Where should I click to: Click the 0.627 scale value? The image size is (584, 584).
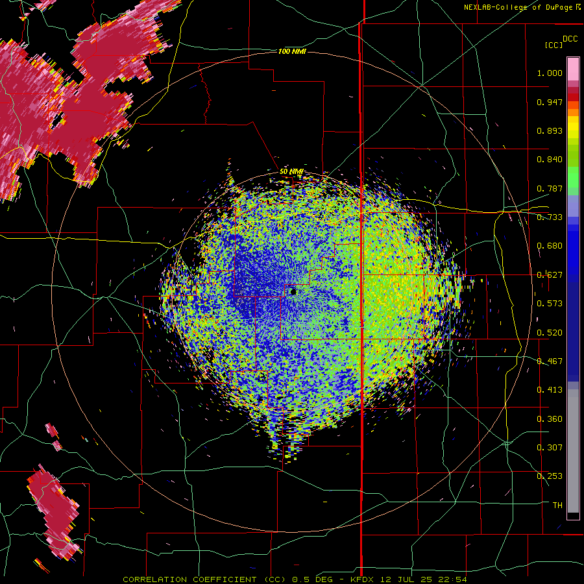pos(550,275)
